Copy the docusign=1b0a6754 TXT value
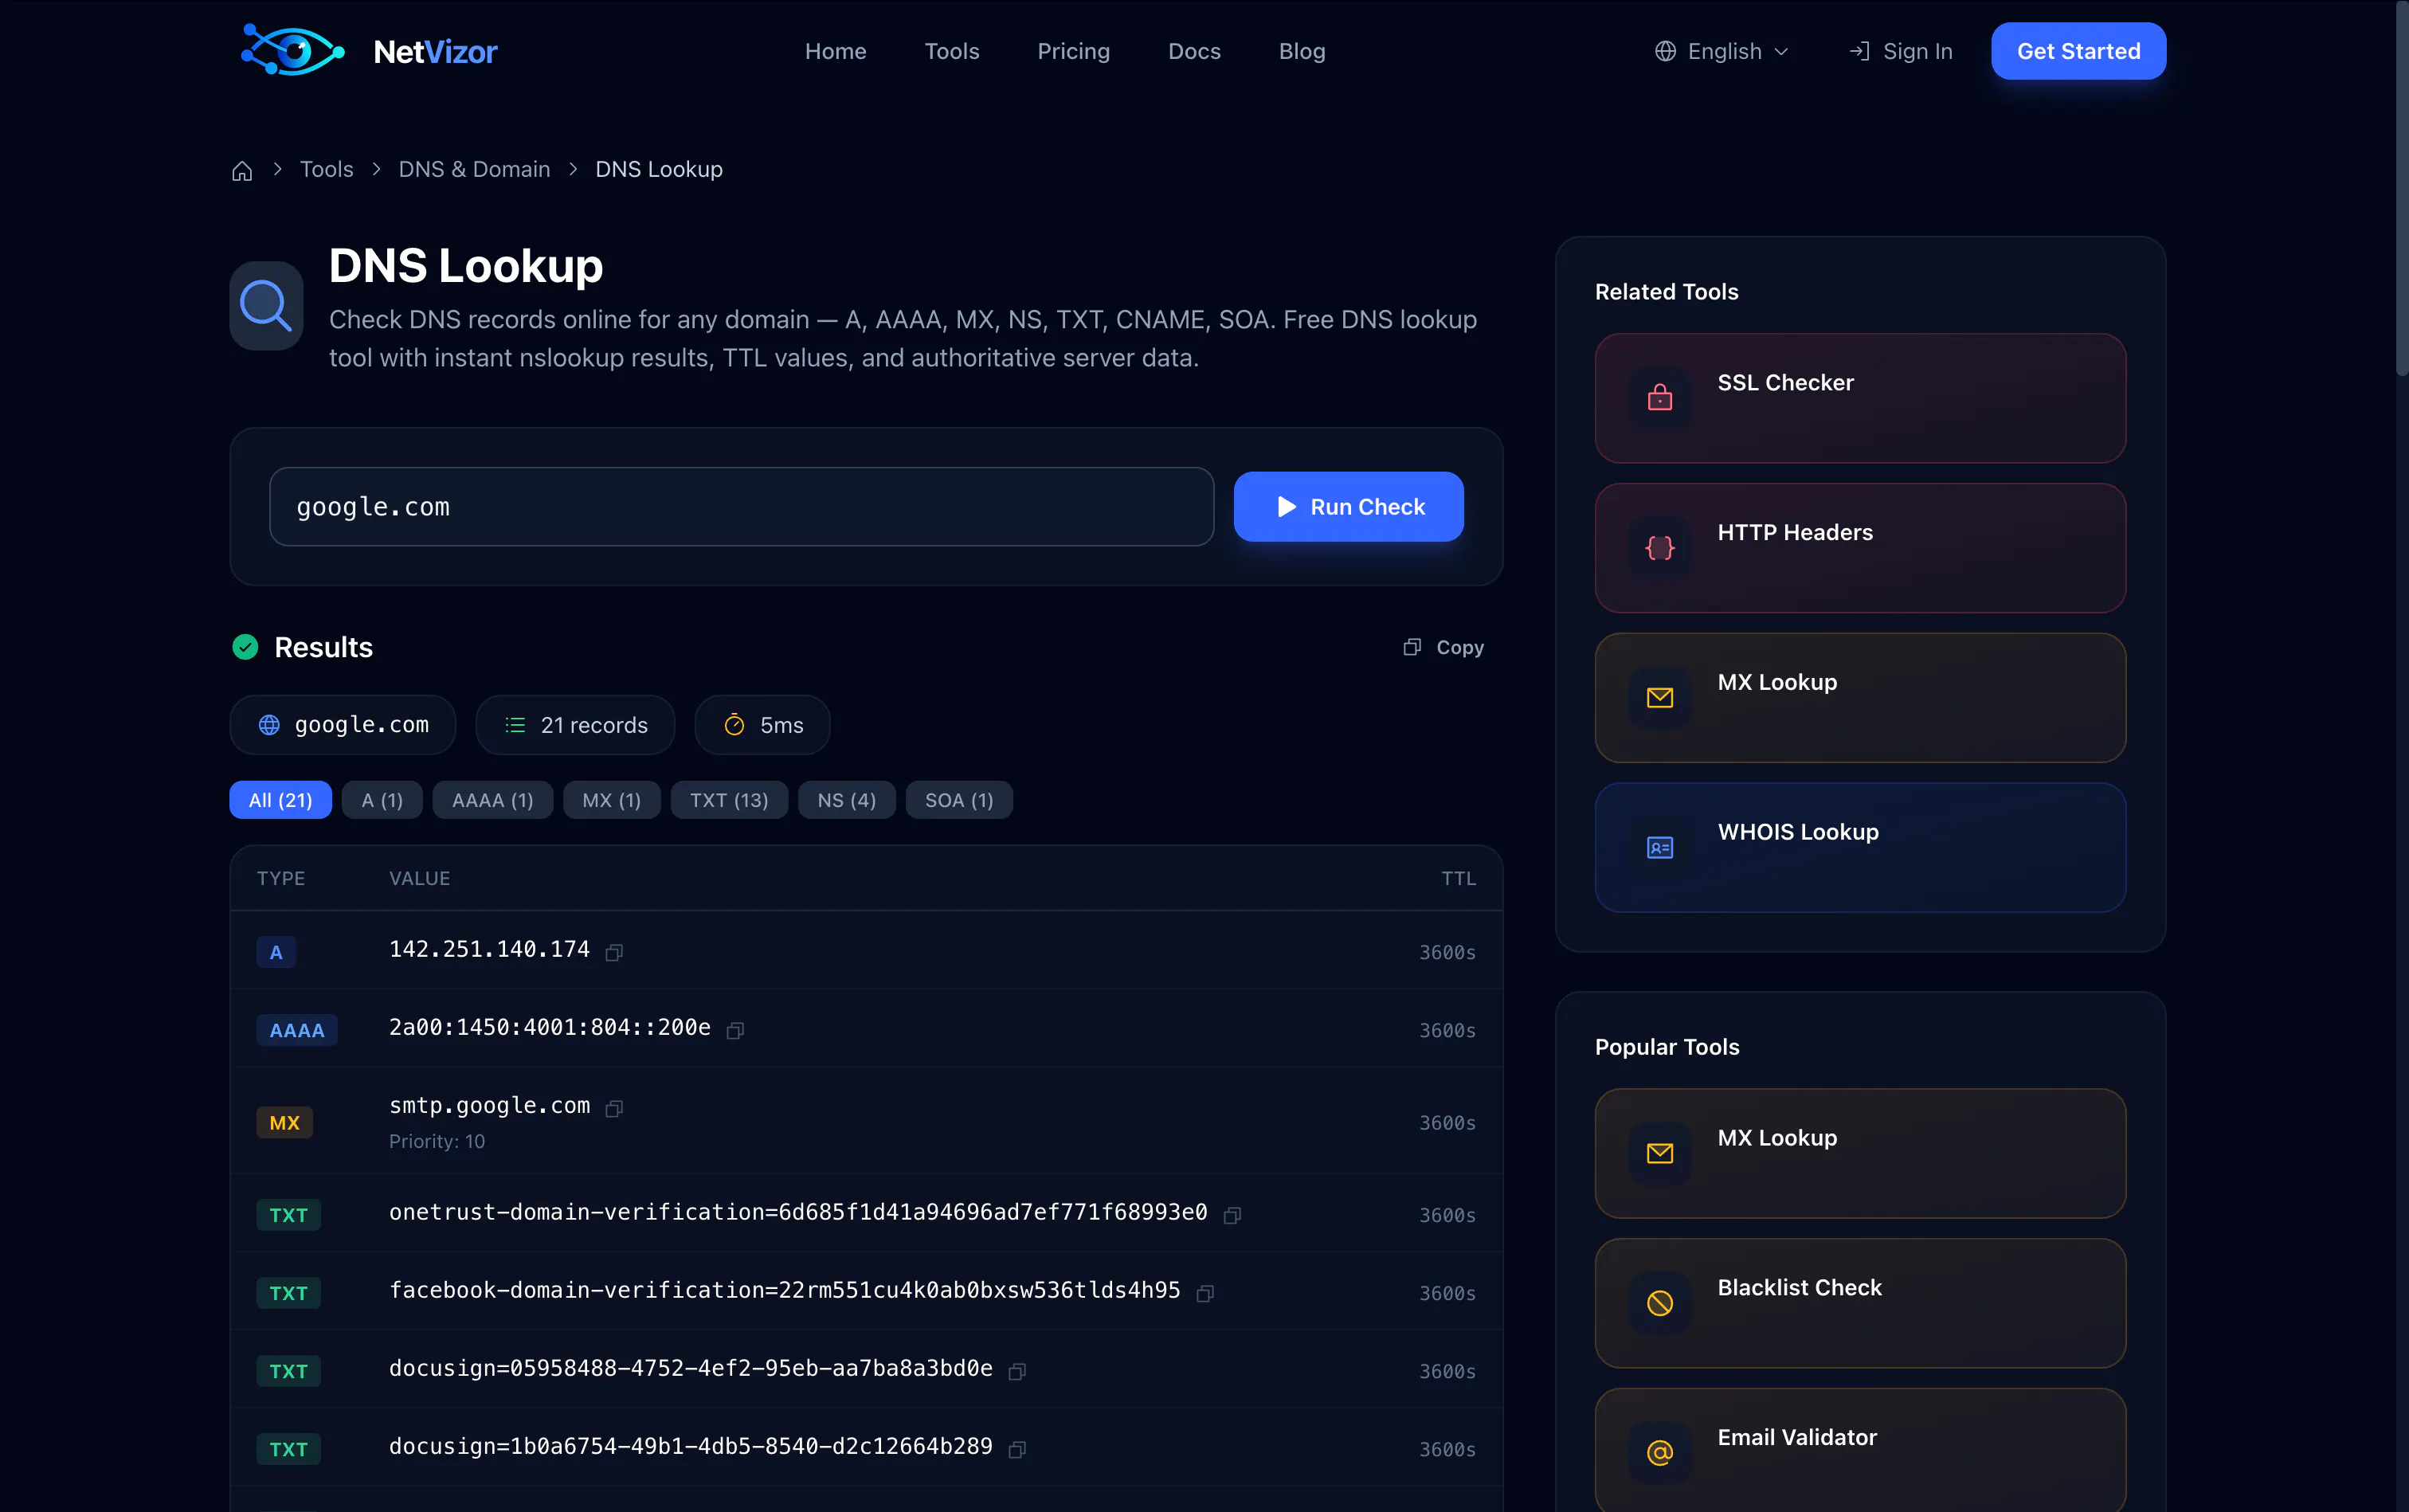This screenshot has height=1512, width=2409. (1017, 1449)
